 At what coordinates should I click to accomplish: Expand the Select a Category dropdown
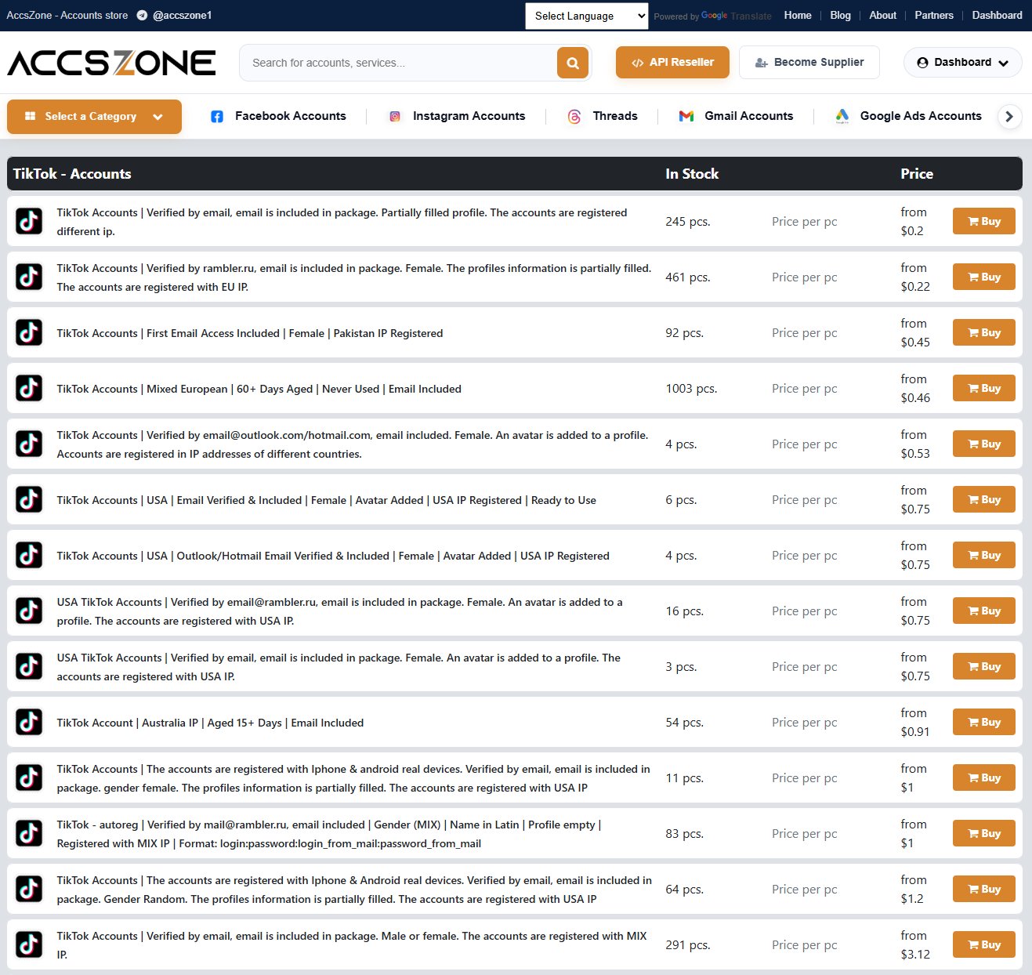tap(94, 116)
